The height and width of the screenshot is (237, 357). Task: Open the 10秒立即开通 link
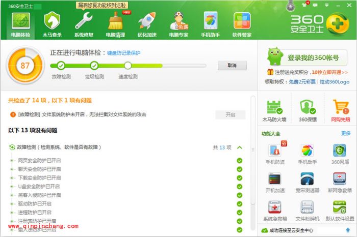click(329, 72)
